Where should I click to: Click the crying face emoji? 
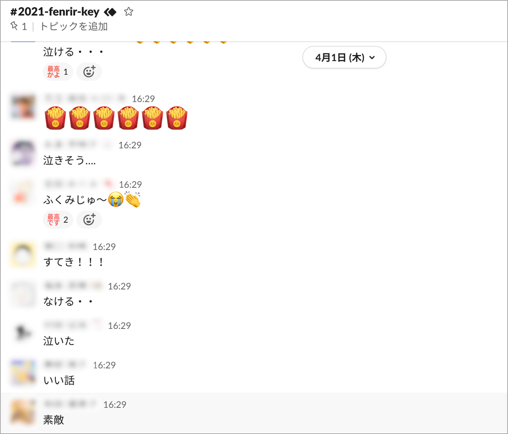pos(116,200)
